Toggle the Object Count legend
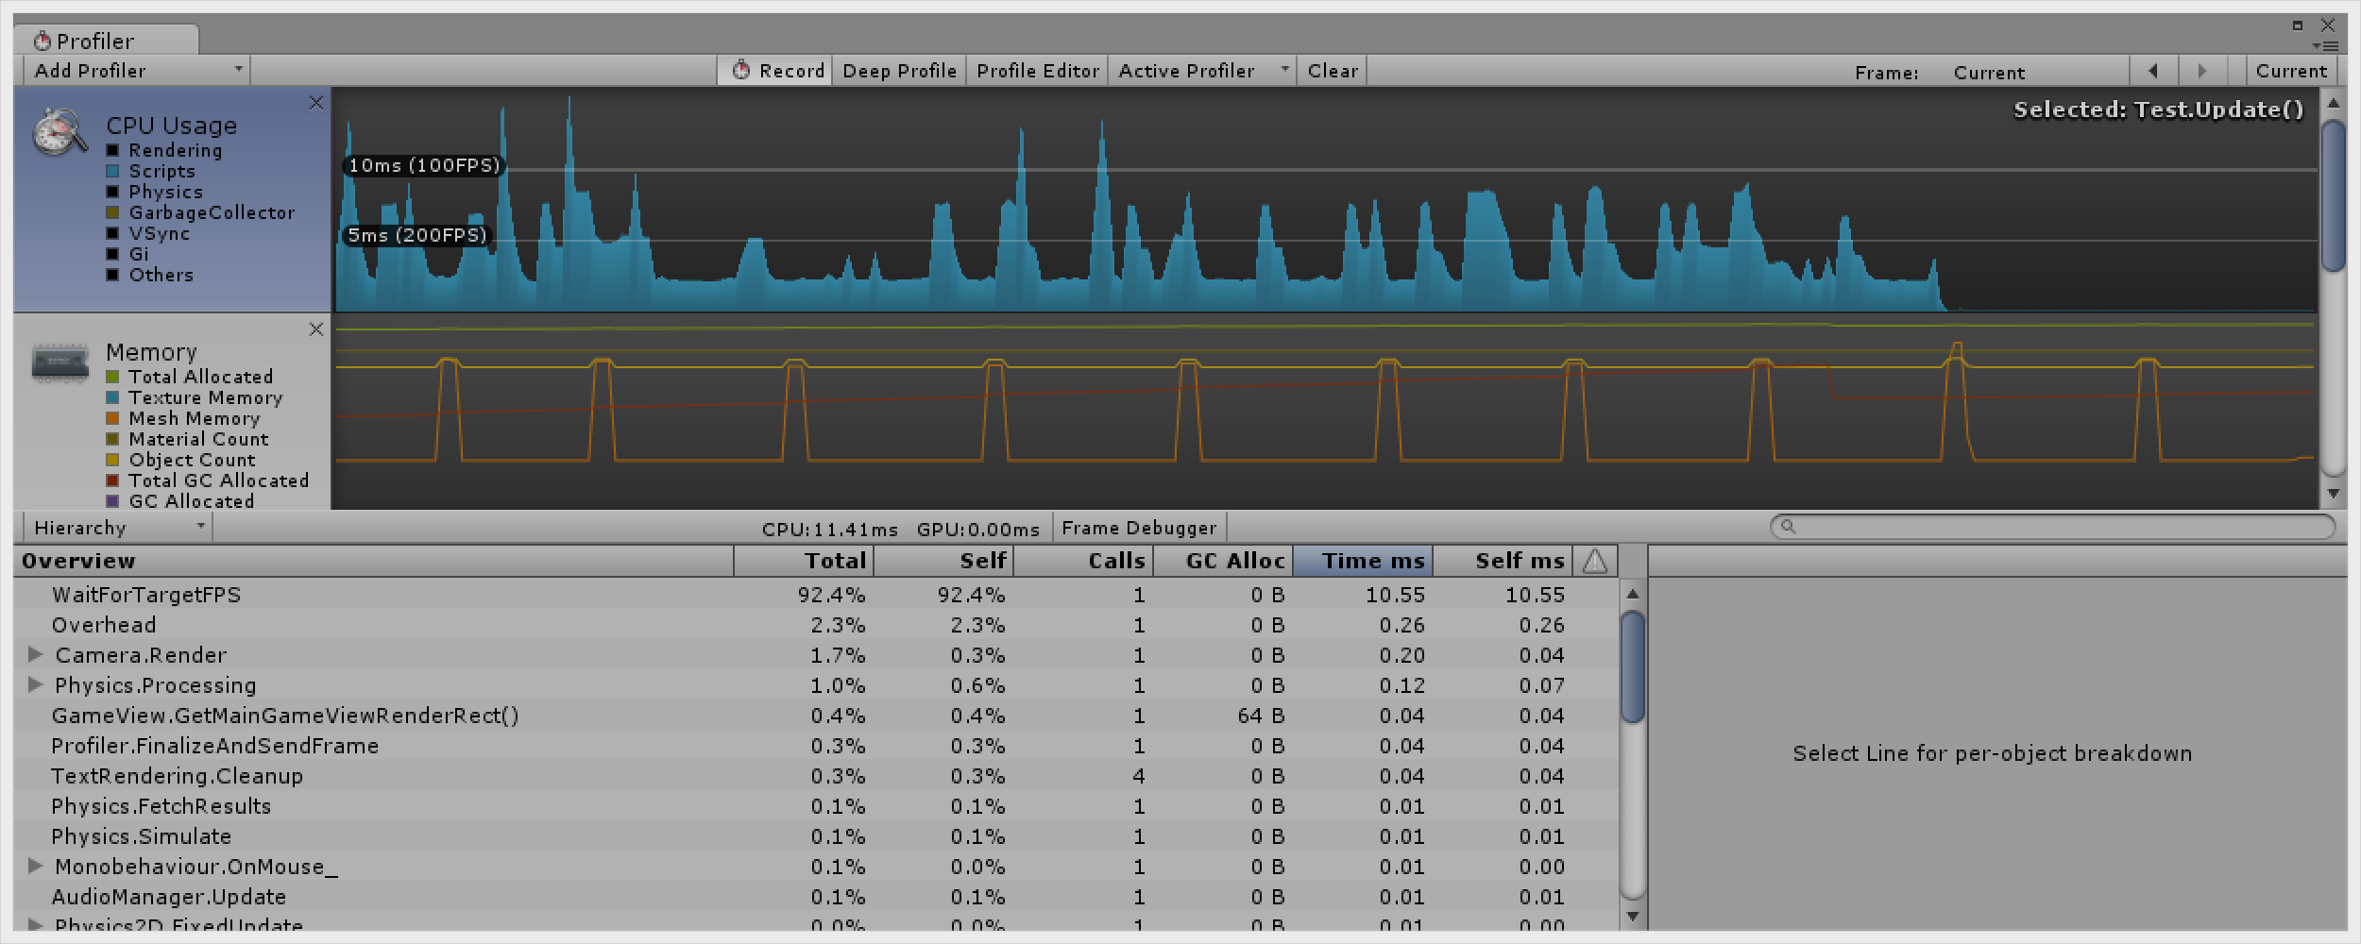 (x=112, y=460)
